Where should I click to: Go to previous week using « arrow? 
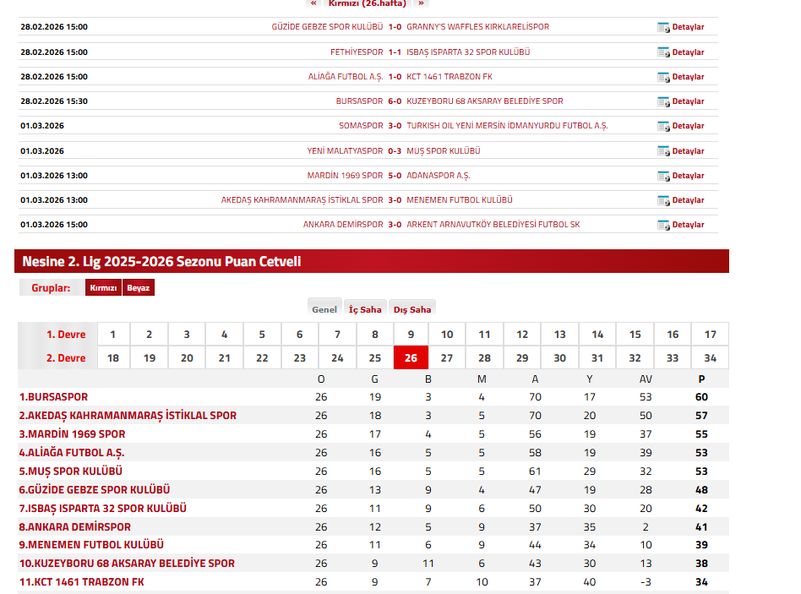tap(313, 3)
